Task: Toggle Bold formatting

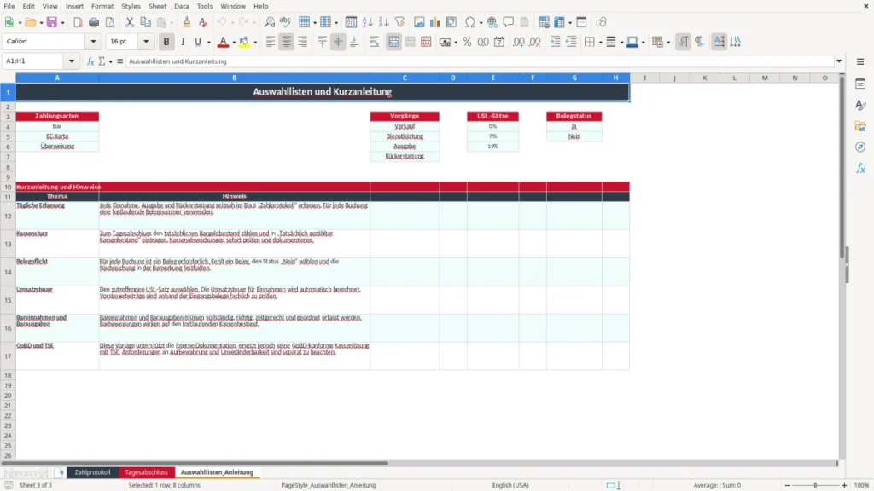Action: click(x=166, y=42)
